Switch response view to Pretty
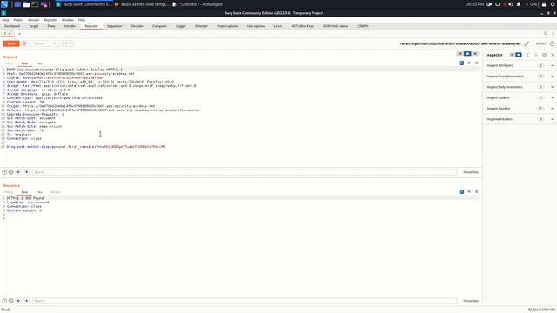The width and height of the screenshot is (557, 313). click(x=9, y=192)
